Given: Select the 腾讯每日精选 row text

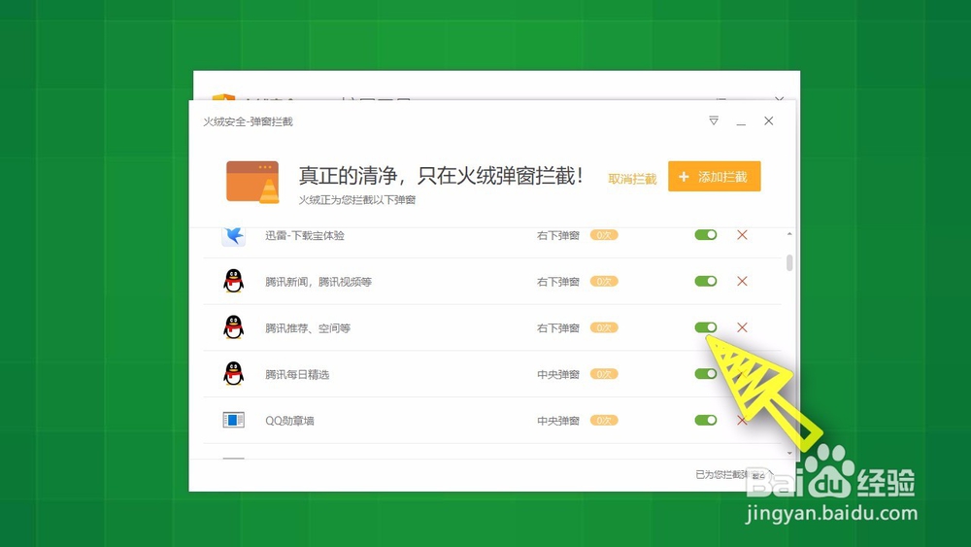Looking at the screenshot, I should point(297,375).
